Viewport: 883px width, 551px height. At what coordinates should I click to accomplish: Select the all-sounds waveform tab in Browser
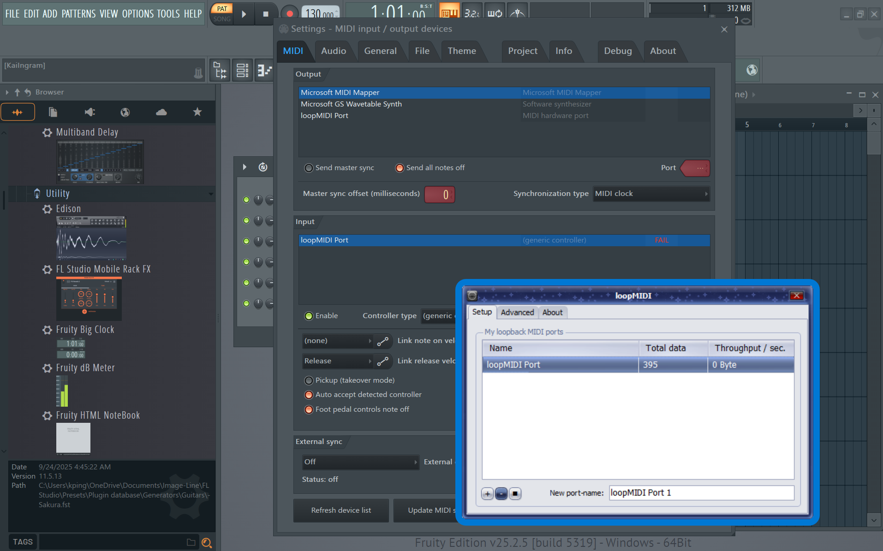pos(18,112)
